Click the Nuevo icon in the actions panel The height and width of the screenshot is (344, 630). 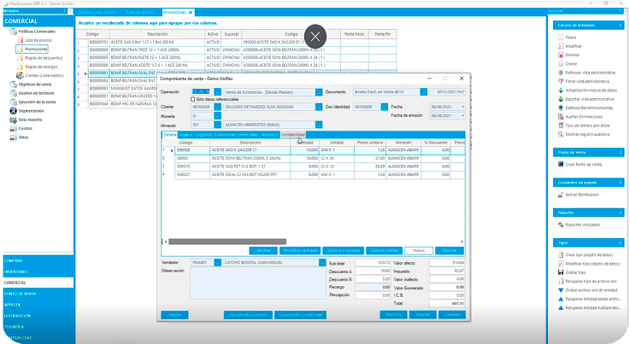[x=558, y=38]
